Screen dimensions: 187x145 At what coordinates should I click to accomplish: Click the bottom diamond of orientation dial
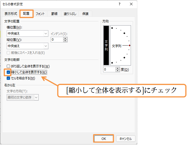click(112, 63)
